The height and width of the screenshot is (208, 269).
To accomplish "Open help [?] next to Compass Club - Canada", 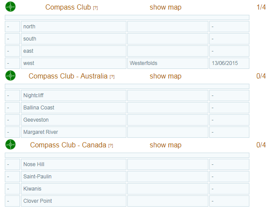I will 111,146.
